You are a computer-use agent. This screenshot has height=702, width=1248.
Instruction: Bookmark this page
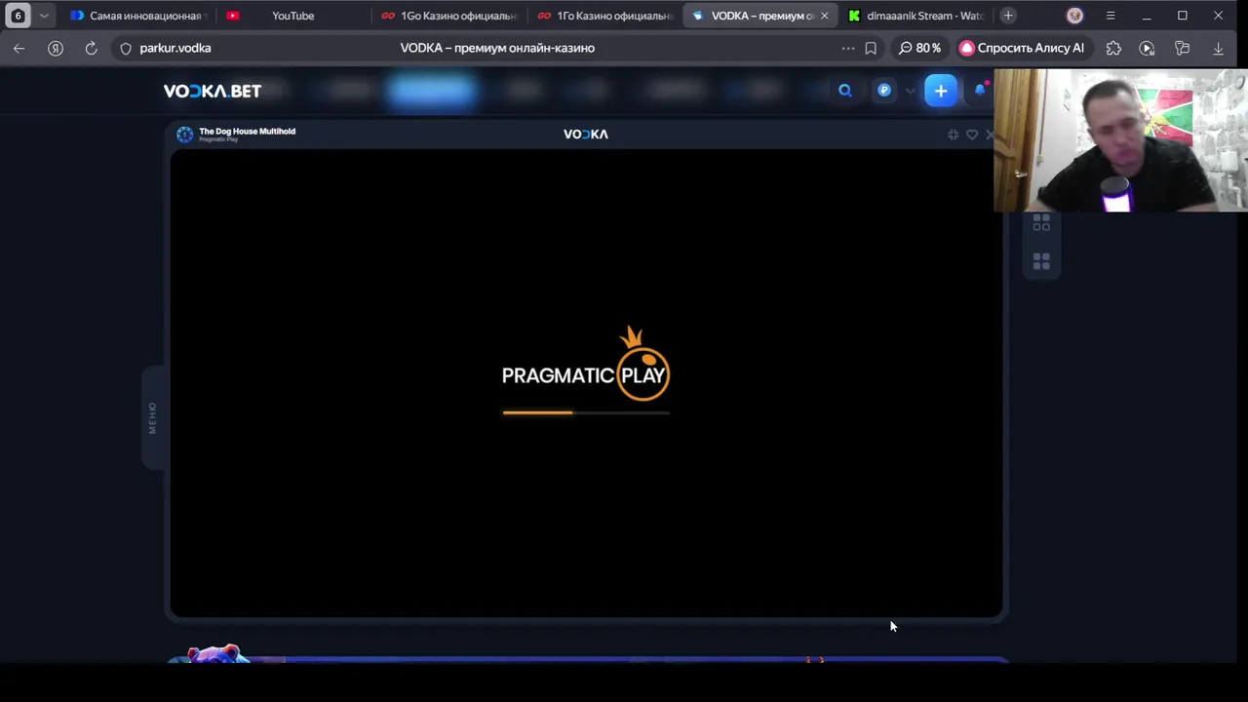point(871,48)
